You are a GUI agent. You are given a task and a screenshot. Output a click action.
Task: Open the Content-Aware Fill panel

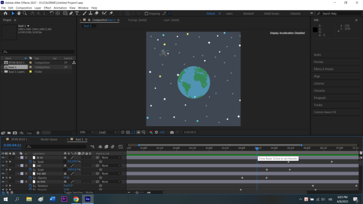(x=325, y=112)
